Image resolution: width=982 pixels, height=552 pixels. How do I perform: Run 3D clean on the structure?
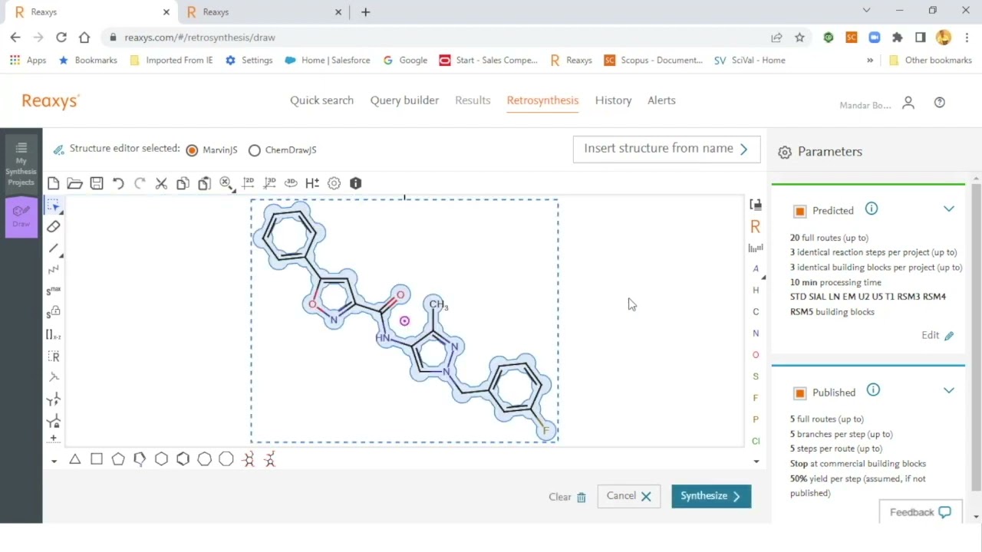point(269,183)
